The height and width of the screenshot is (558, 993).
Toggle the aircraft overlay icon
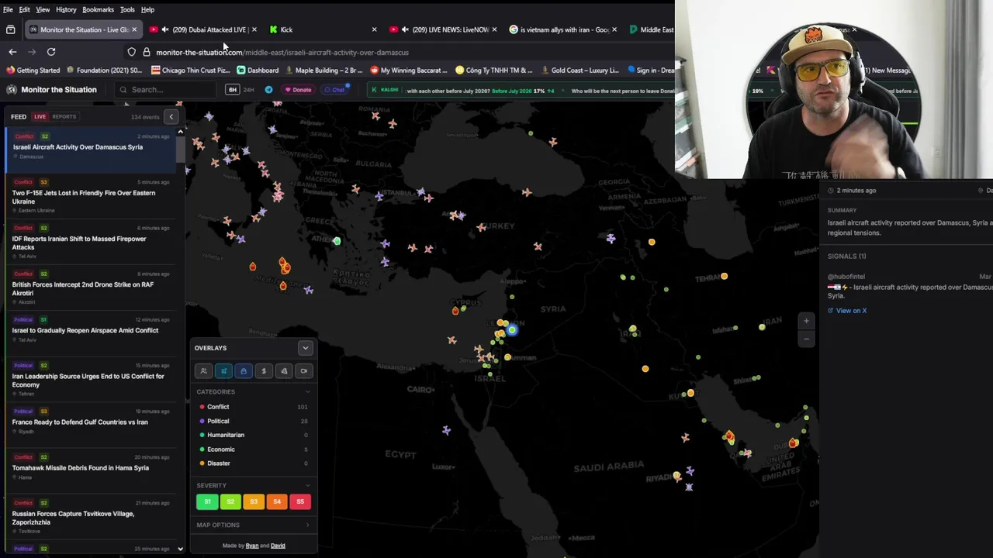tap(223, 371)
